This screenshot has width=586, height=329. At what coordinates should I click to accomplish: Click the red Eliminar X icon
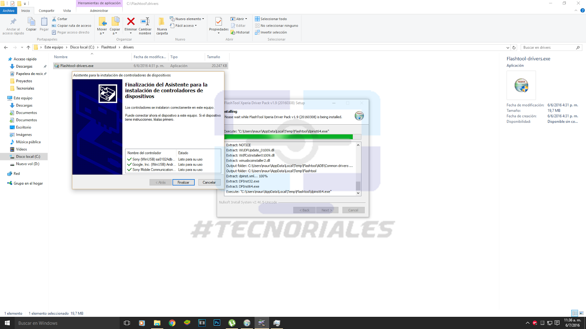pos(131,22)
